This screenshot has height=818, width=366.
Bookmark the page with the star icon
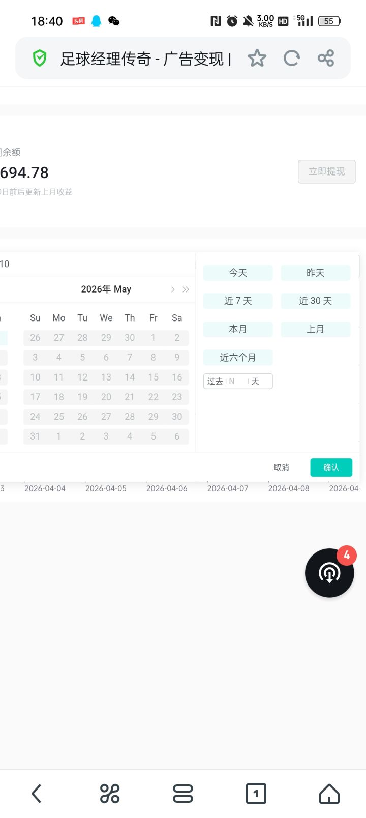[257, 59]
